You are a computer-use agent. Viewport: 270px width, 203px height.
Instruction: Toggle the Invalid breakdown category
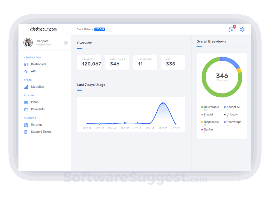[x=208, y=114]
